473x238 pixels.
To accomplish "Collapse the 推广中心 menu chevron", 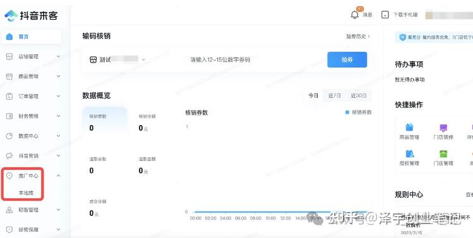I will [x=59, y=176].
